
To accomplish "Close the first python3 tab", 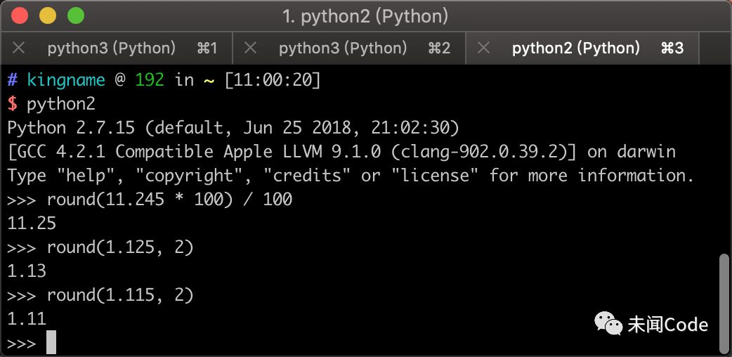I will [19, 48].
